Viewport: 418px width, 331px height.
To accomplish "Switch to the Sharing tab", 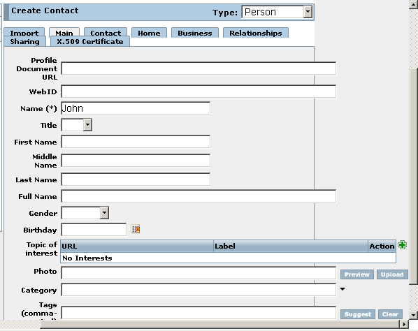I will (24, 41).
